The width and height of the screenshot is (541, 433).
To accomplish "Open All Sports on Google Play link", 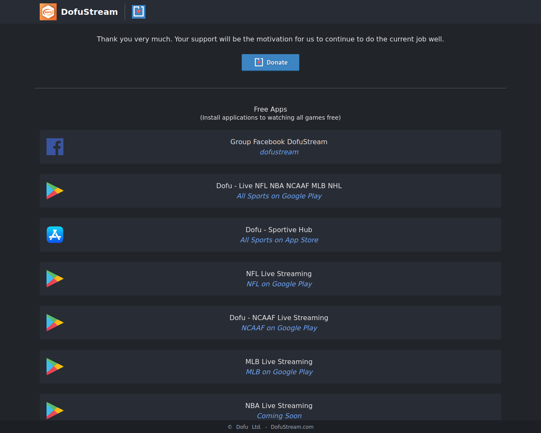I will click(279, 196).
